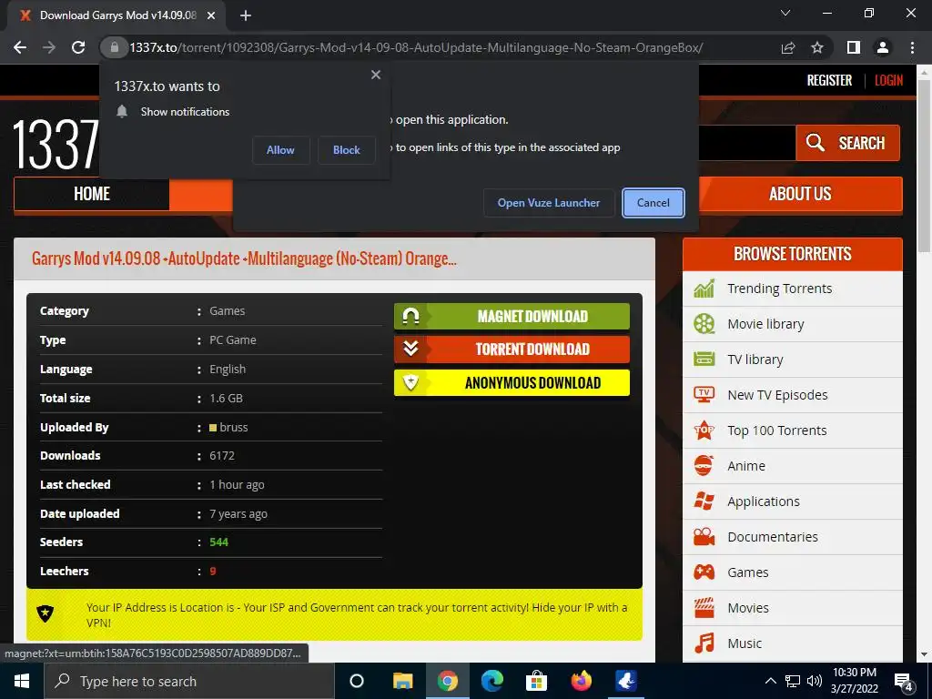This screenshot has width=932, height=699.
Task: Click the Documentaries camera icon
Action: tap(704, 537)
